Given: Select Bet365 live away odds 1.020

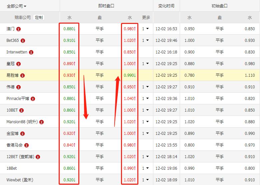Looking at the screenshot, I should point(130,40).
